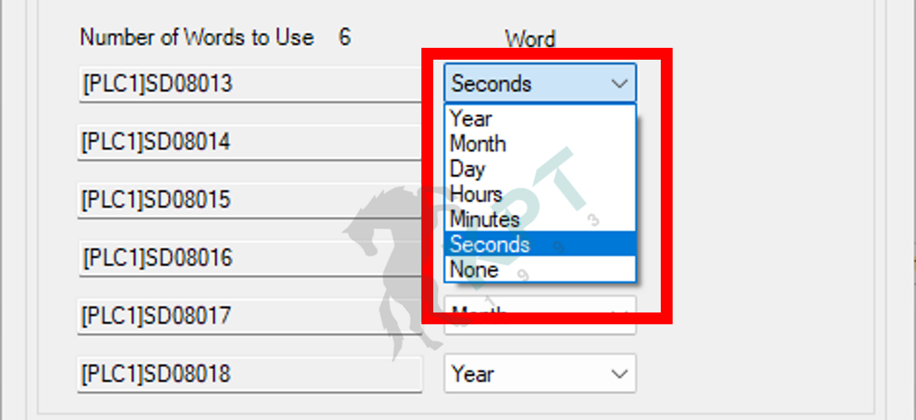Select Year option in open dropdown list
916x420 pixels.
pos(540,119)
